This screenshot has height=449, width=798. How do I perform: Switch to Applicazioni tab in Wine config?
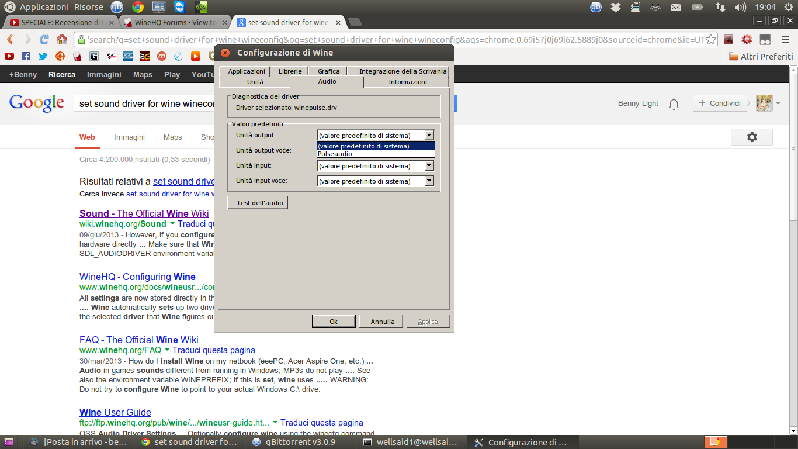[246, 71]
